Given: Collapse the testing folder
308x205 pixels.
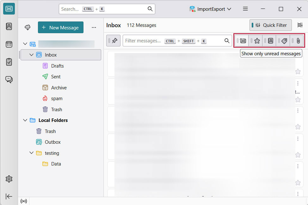Looking at the screenshot, I should tap(31, 153).
